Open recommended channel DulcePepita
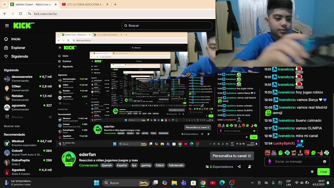This screenshot has width=334, height=188. click(28, 162)
